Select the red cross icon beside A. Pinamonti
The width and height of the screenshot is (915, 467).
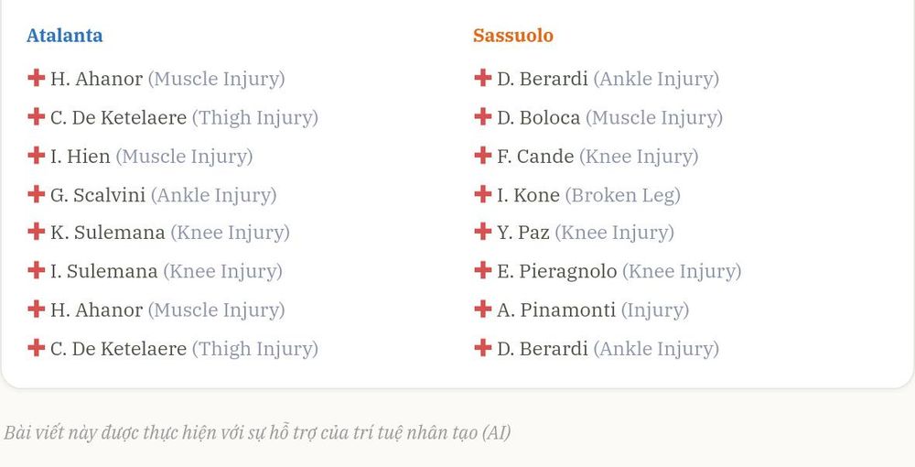click(482, 309)
